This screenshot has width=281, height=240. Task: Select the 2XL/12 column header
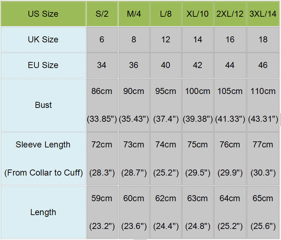pyautogui.click(x=230, y=14)
